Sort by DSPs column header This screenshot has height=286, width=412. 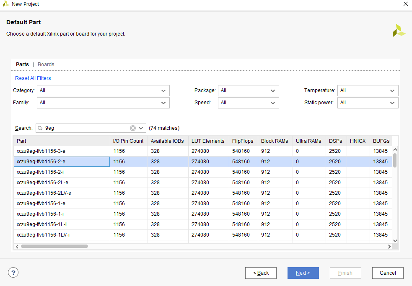point(336,141)
